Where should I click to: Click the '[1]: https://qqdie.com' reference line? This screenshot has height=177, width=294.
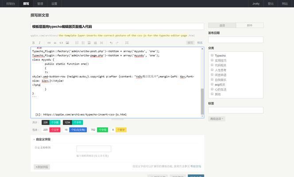[x=81, y=115]
